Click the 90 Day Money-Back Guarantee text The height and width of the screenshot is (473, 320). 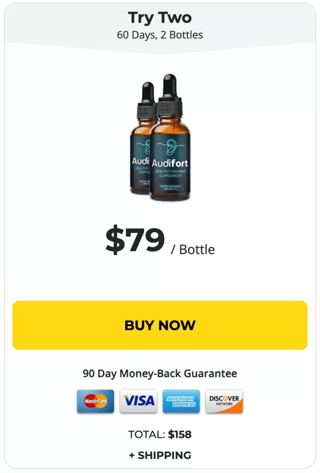pyautogui.click(x=160, y=373)
